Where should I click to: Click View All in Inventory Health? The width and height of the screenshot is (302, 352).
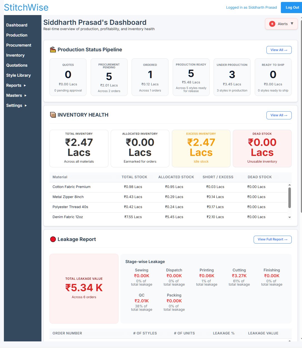[279, 115]
